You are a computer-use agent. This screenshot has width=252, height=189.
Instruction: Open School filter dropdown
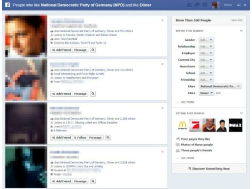point(206,73)
